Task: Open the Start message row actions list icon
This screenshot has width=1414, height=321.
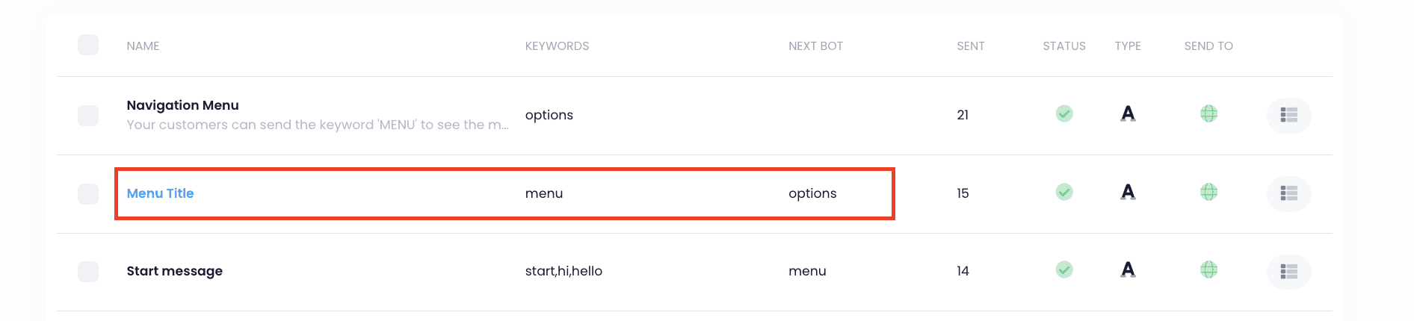Action: point(1288,271)
